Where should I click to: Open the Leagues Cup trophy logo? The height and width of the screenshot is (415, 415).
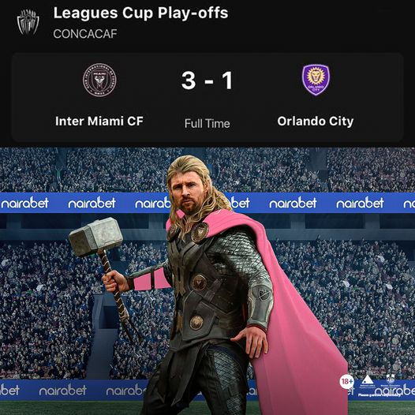pos(28,22)
